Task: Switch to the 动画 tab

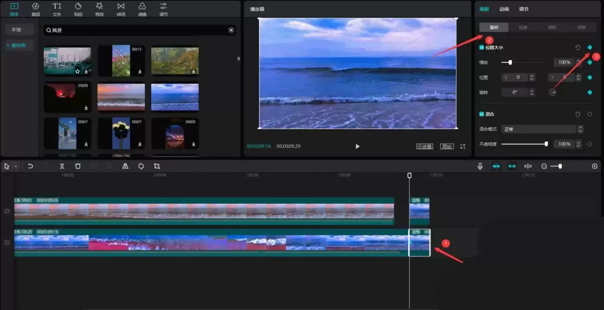Action: (504, 9)
